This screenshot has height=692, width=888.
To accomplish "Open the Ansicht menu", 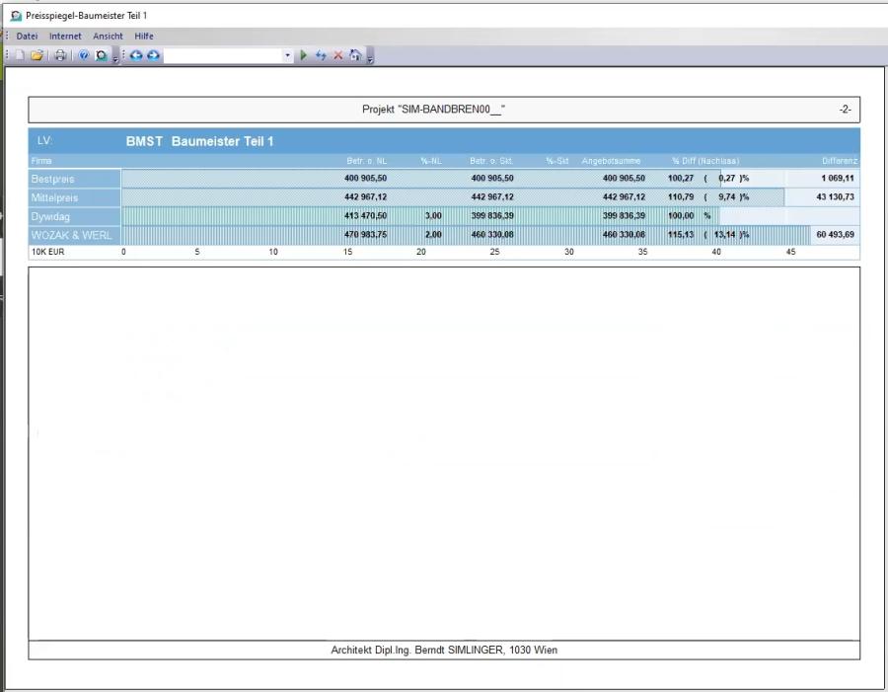I will click(108, 36).
